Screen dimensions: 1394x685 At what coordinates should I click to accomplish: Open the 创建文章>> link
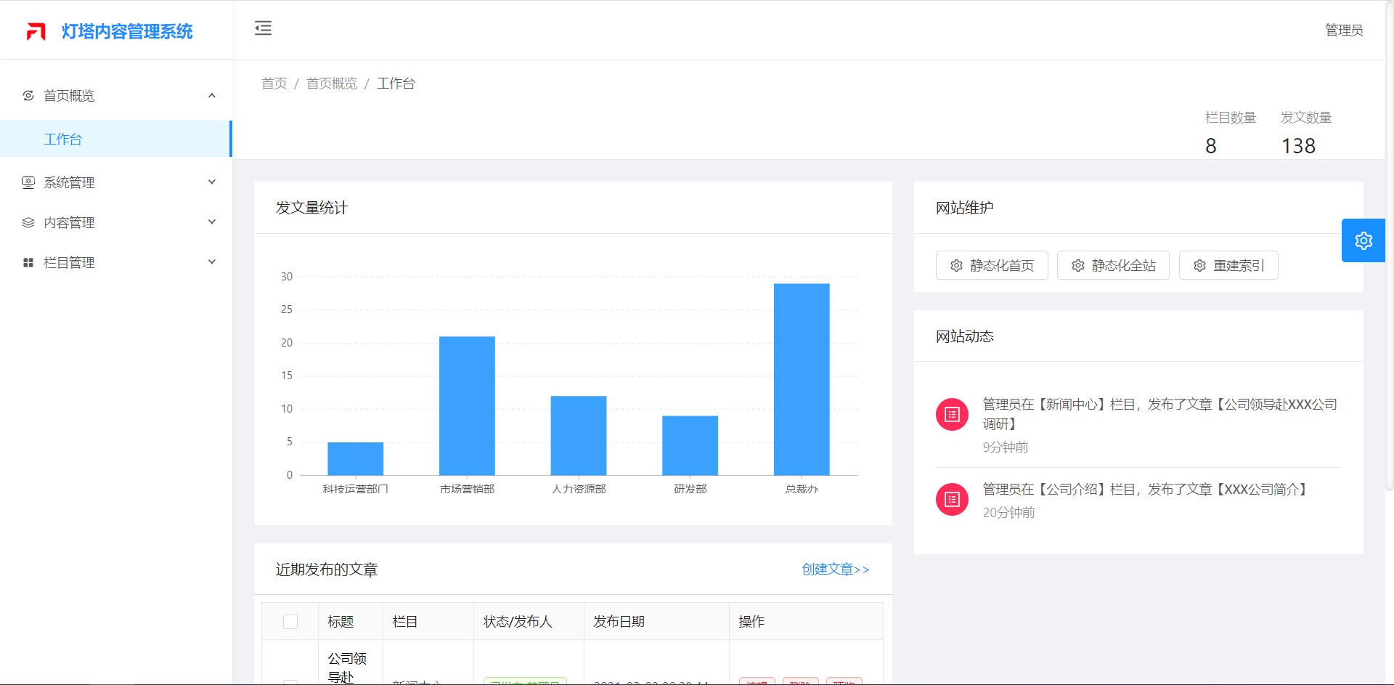[x=835, y=570]
